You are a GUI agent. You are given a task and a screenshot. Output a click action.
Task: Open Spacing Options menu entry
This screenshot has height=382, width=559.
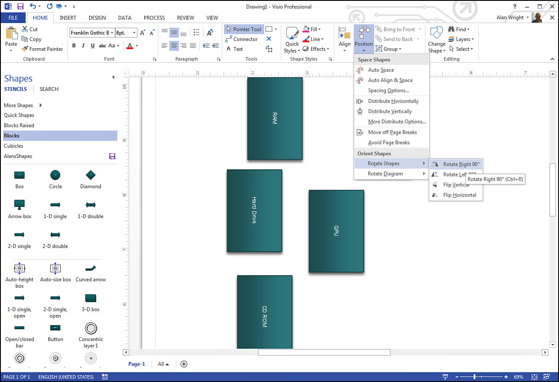[x=391, y=90]
